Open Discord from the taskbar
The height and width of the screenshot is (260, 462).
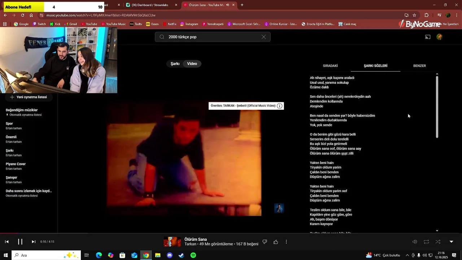[x=170, y=255]
